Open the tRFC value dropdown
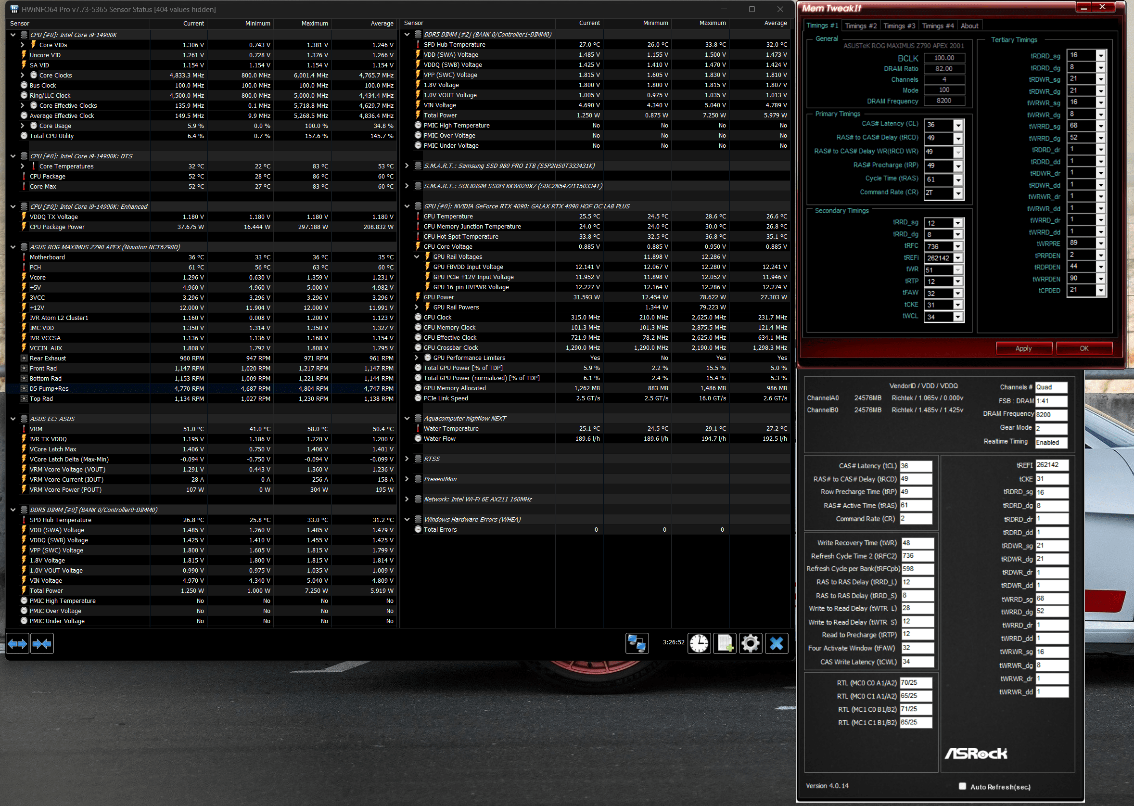This screenshot has height=806, width=1134. (x=958, y=247)
